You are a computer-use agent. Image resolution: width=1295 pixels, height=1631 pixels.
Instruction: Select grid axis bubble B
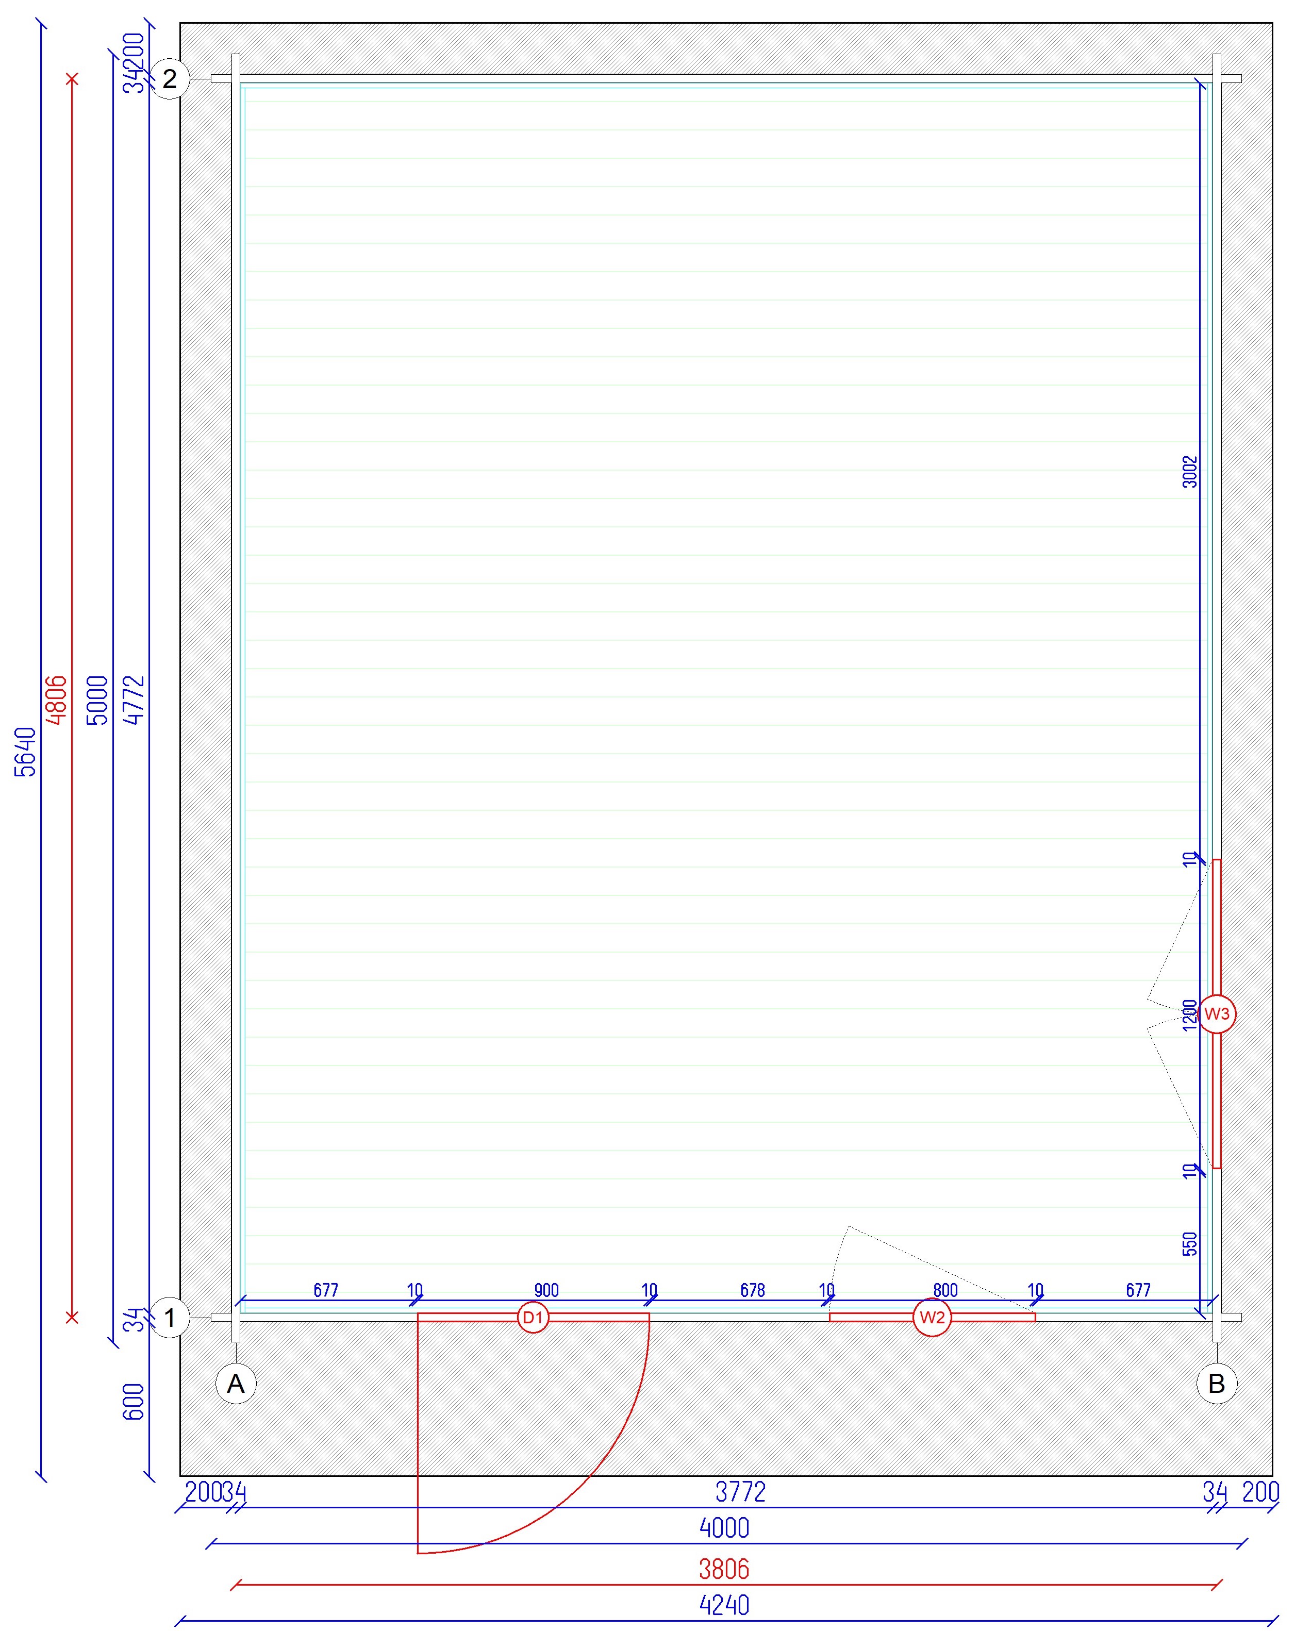1216,1384
